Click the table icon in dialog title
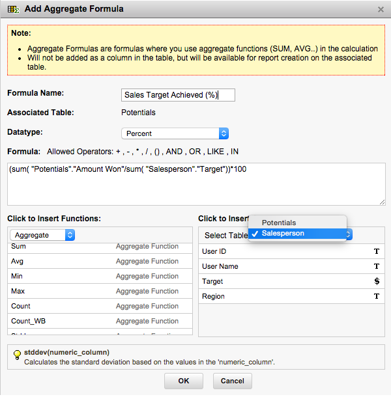The image size is (391, 397). [12, 9]
